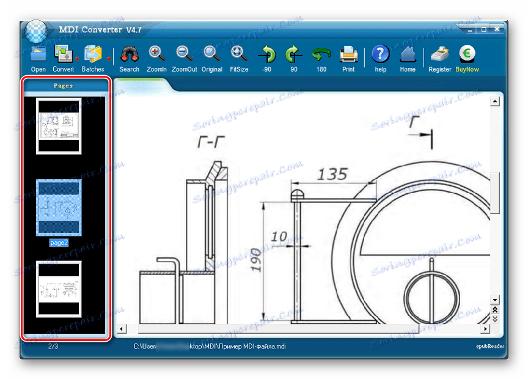Rotate the page by -90 degrees

pyautogui.click(x=266, y=54)
